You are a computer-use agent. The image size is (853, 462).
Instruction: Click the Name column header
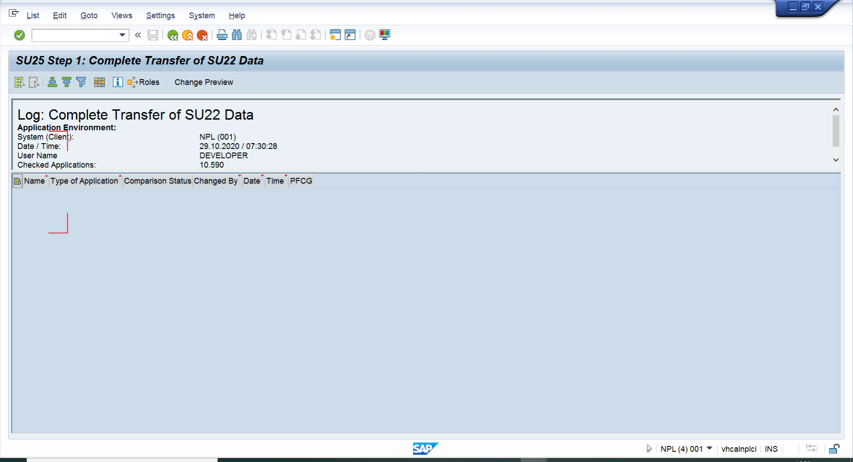click(35, 181)
